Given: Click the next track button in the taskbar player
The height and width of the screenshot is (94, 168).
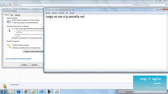Looking at the screenshot, I should [x=124, y=92].
